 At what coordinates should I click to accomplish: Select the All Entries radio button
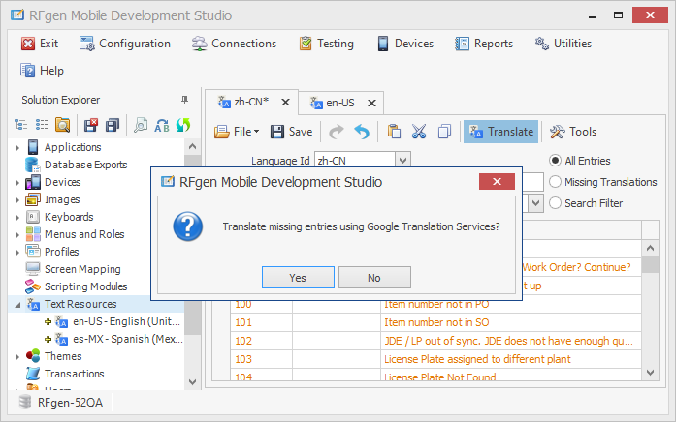556,161
